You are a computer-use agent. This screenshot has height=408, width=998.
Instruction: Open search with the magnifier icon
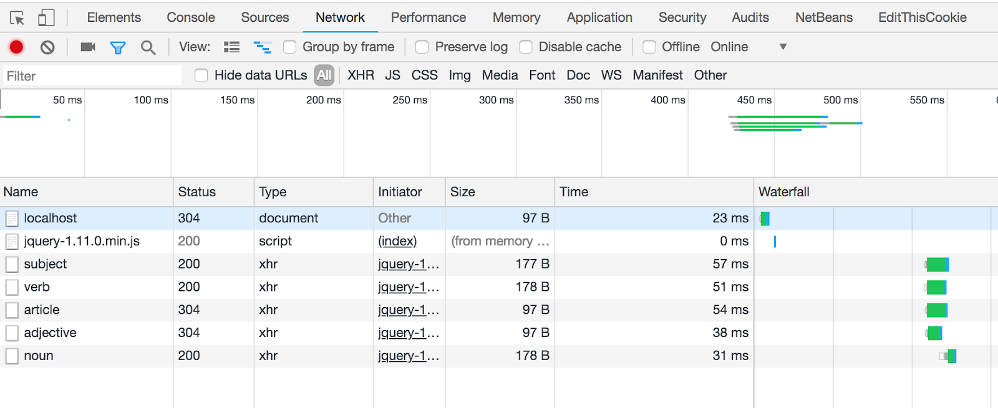[148, 47]
